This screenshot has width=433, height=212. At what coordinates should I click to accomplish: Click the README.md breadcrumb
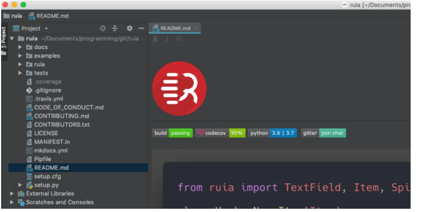pos(49,16)
